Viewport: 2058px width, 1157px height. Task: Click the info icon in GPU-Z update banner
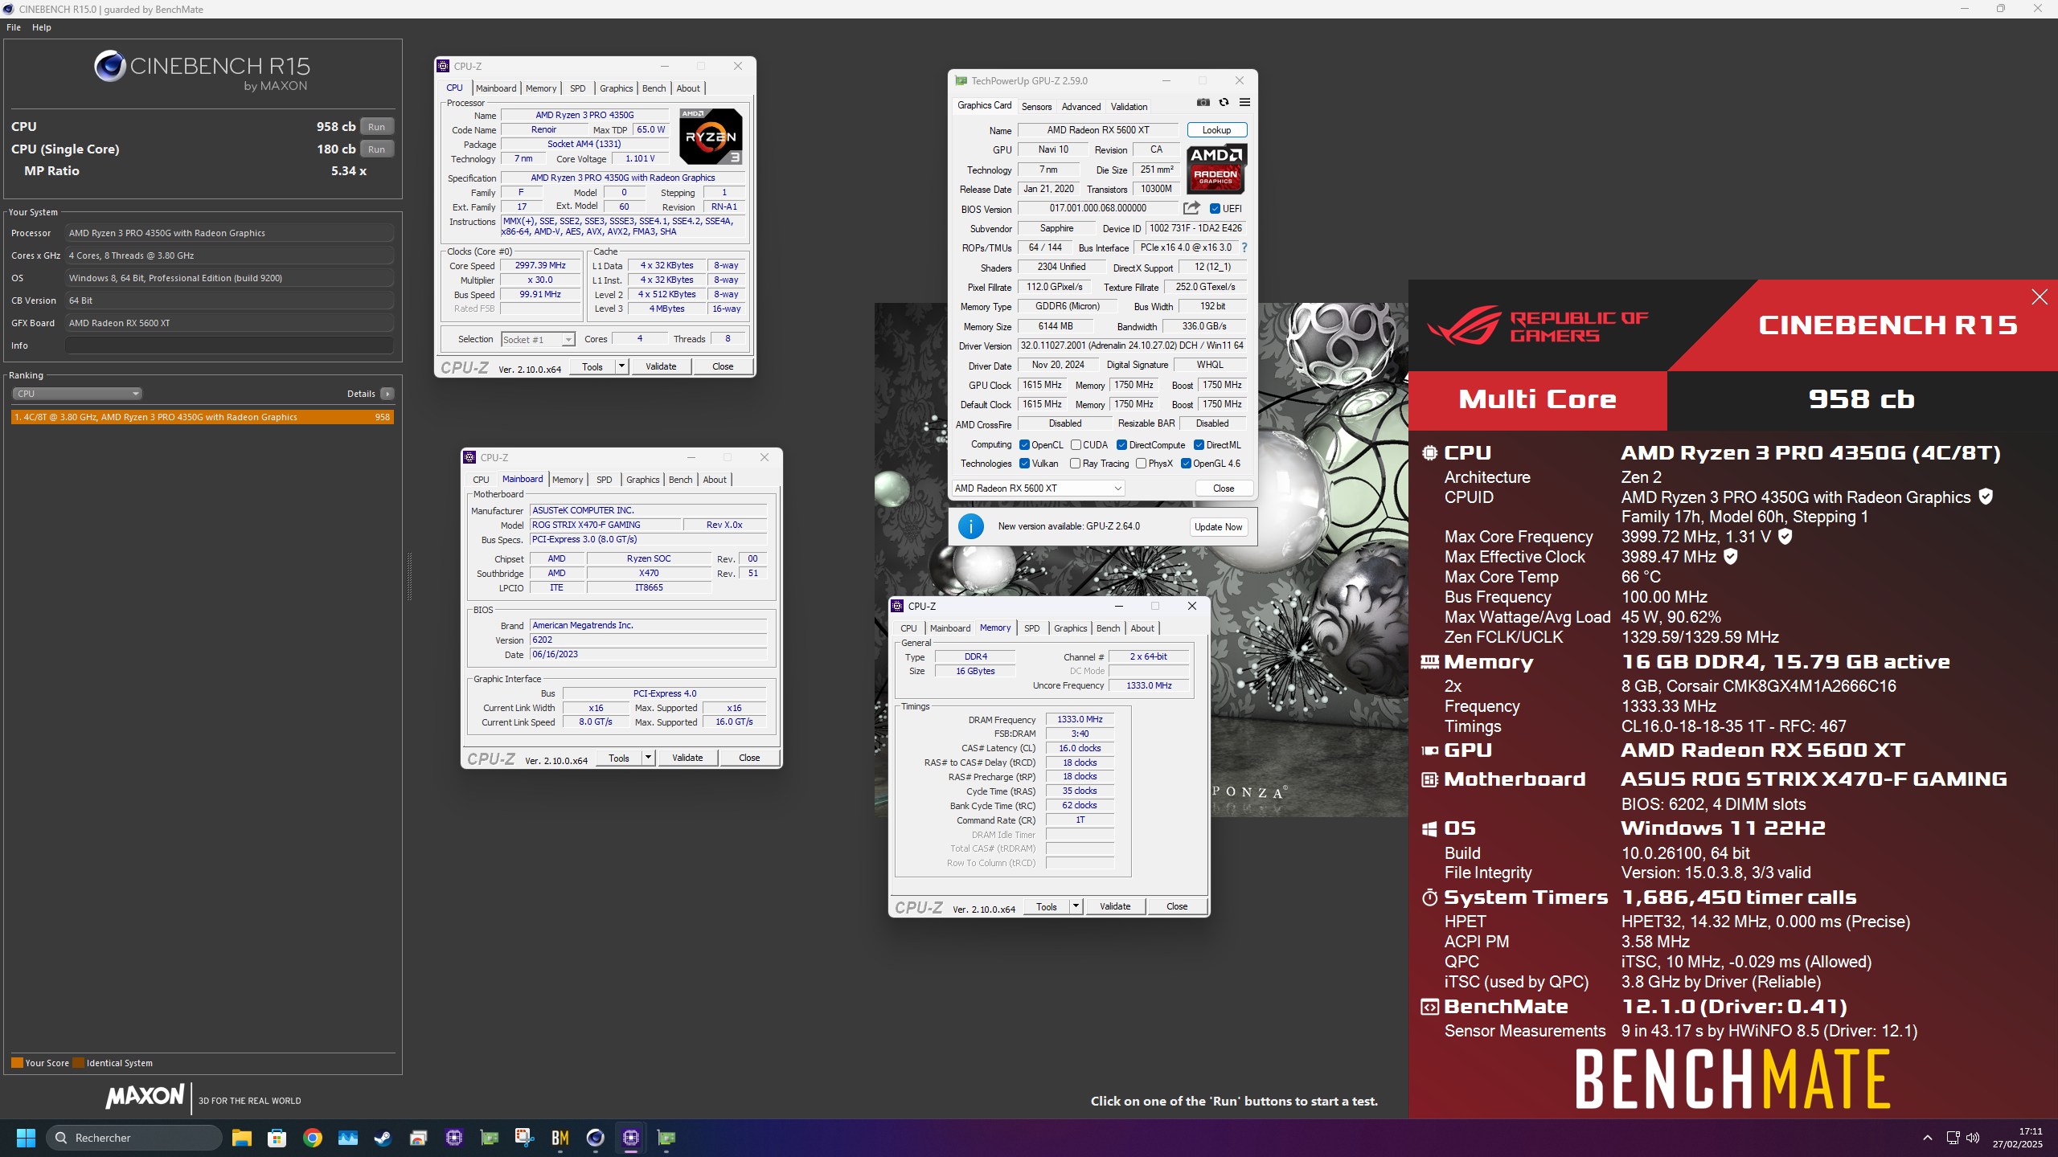pyautogui.click(x=970, y=526)
